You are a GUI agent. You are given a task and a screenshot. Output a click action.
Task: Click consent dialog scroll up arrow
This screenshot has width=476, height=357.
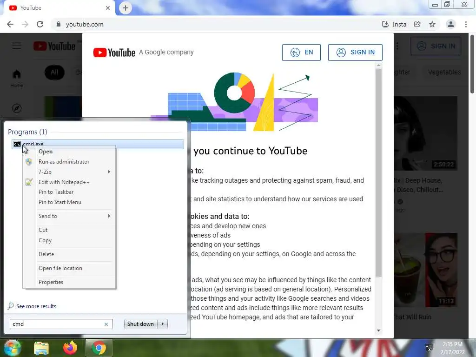[378, 65]
